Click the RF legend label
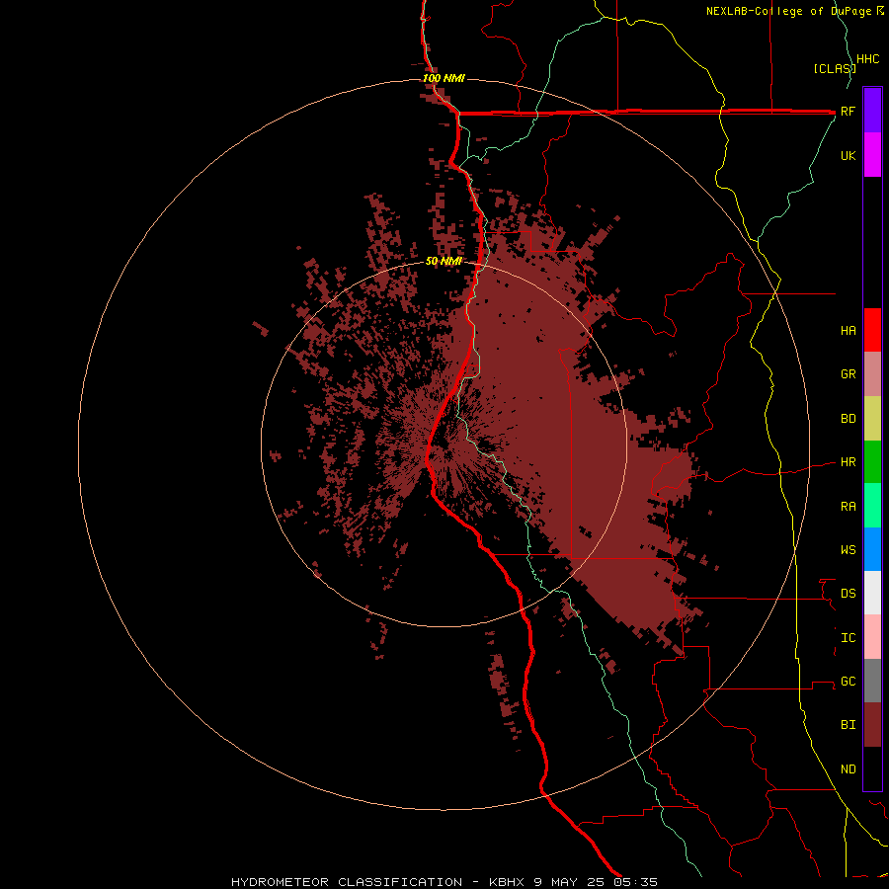This screenshot has height=889, width=889. pos(849,112)
